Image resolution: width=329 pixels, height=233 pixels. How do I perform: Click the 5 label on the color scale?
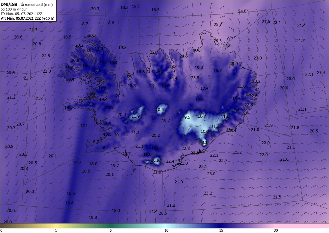point(111,230)
